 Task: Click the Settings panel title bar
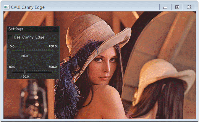click(x=33, y=29)
